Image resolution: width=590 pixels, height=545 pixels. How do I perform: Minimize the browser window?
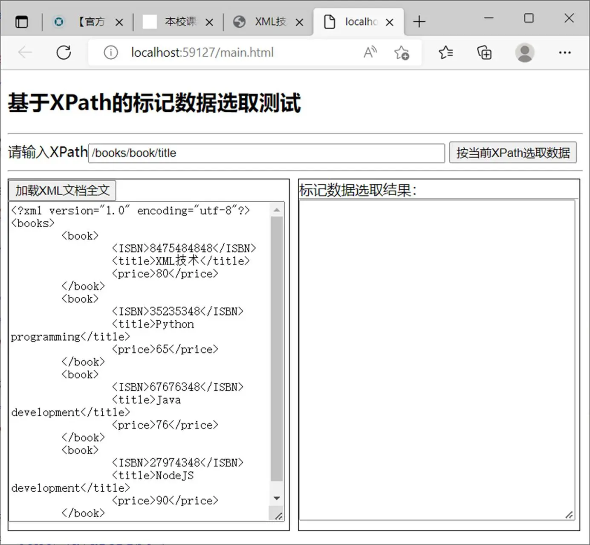[489, 18]
